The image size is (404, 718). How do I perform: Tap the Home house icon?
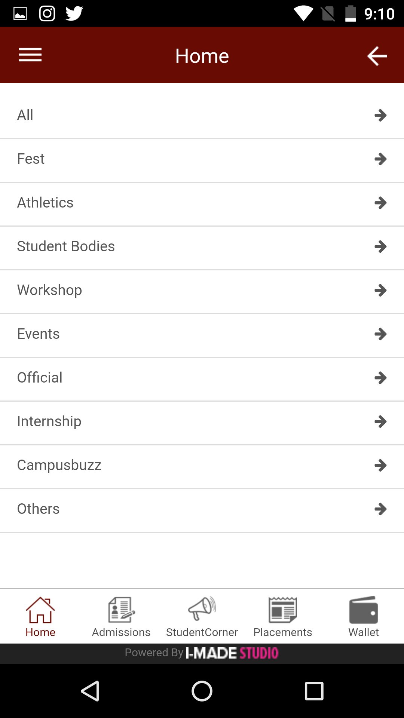(40, 610)
